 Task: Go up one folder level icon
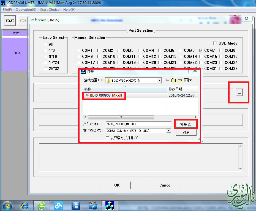(173, 80)
